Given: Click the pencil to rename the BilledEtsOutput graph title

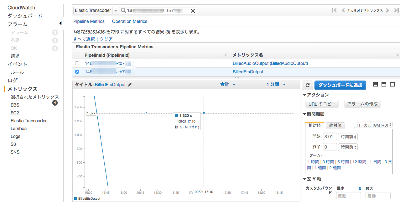Looking at the screenshot, I should [x=130, y=84].
